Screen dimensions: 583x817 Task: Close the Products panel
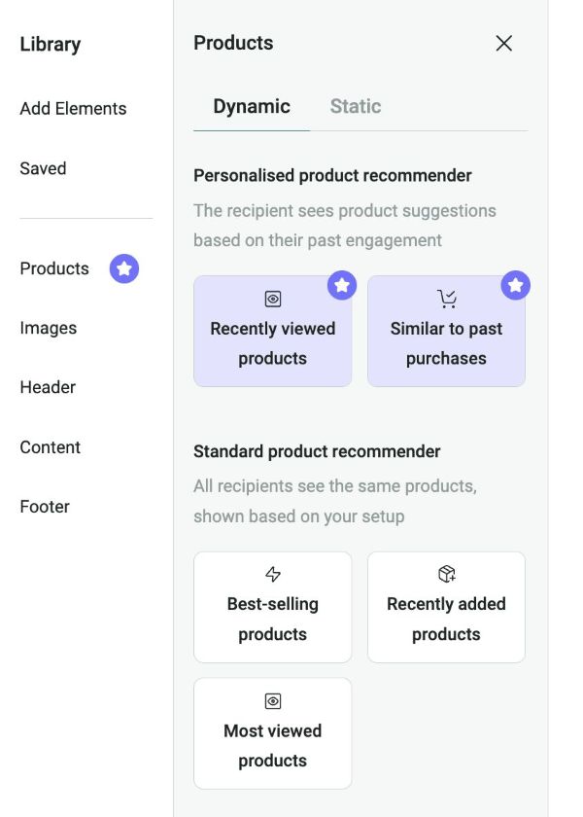click(x=504, y=43)
